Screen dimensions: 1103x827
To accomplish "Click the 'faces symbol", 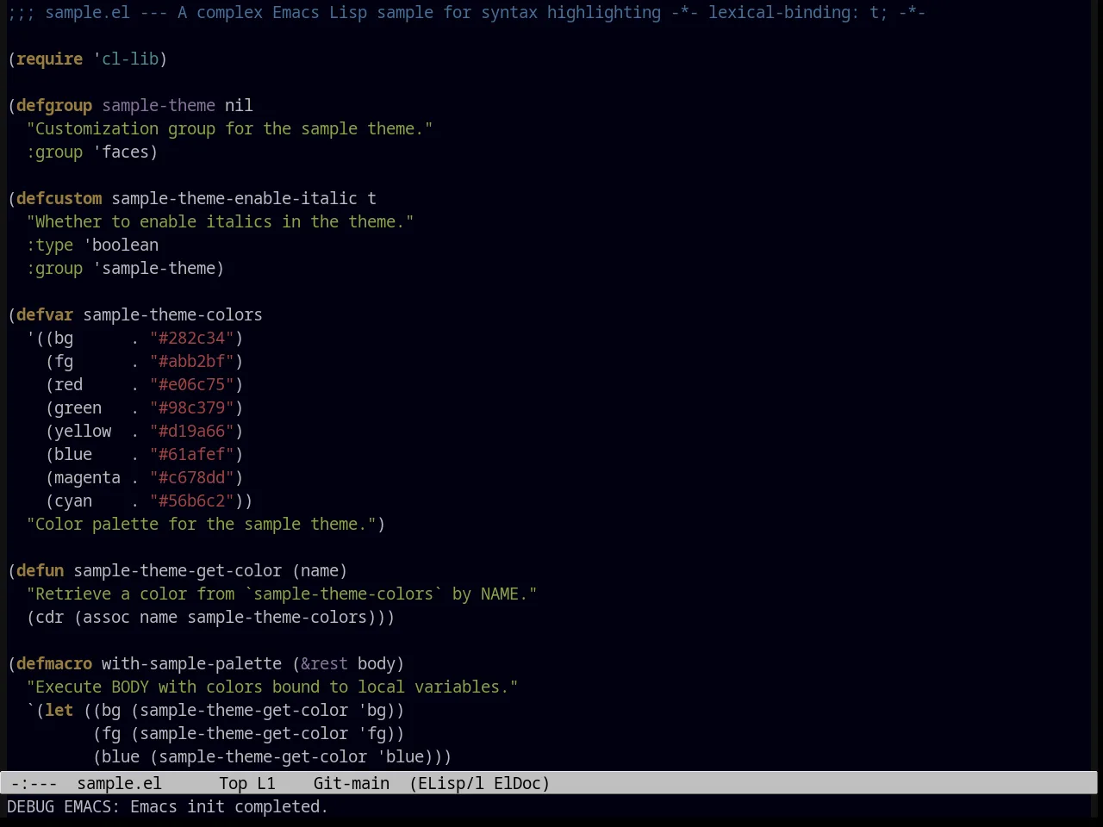I will [121, 152].
